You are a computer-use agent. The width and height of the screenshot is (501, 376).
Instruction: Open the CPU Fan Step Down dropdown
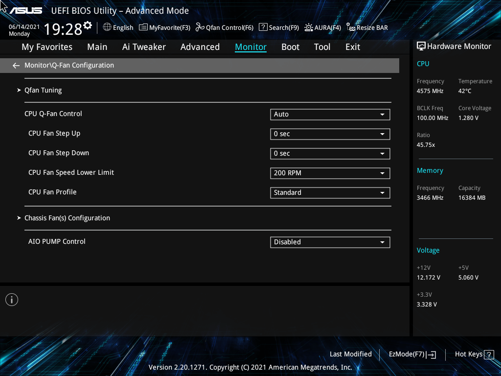click(330, 153)
